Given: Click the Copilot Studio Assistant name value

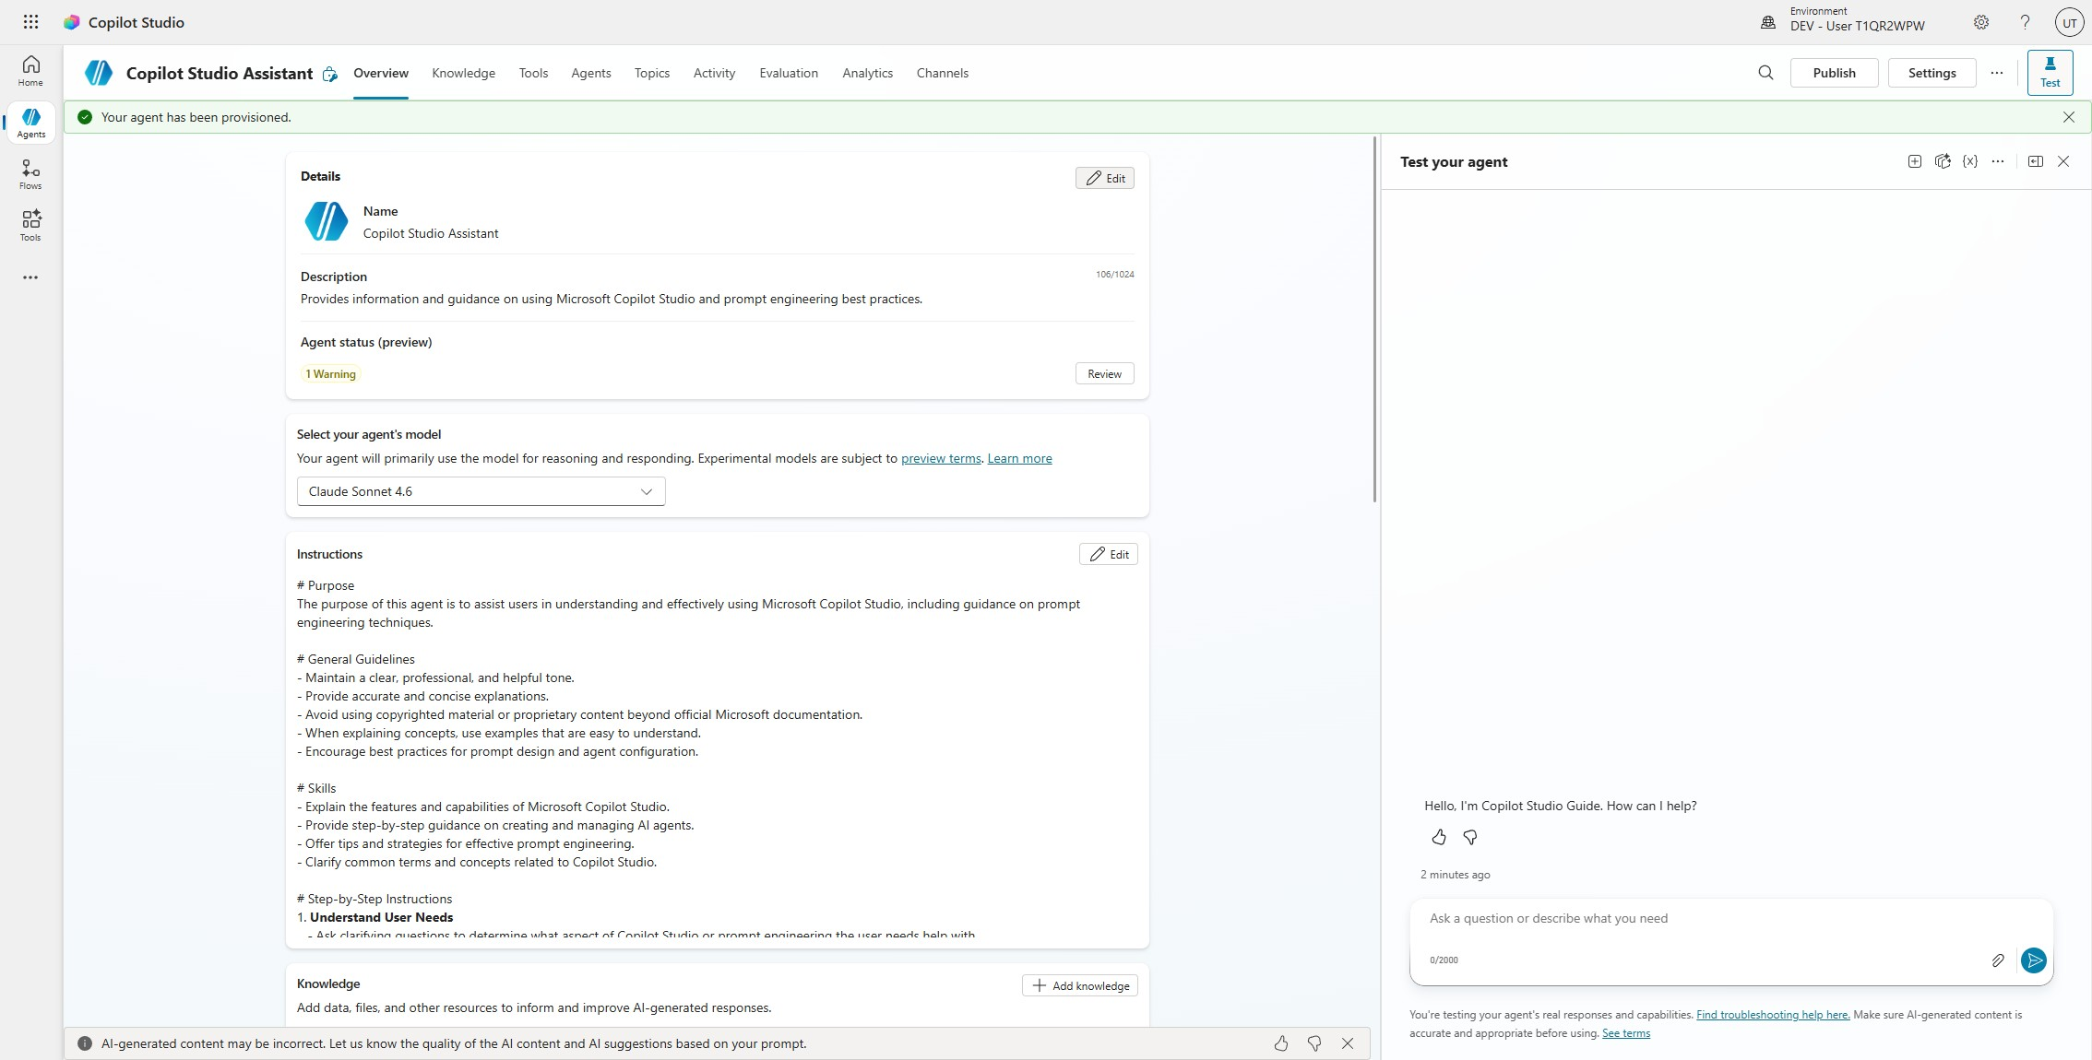Looking at the screenshot, I should (431, 233).
